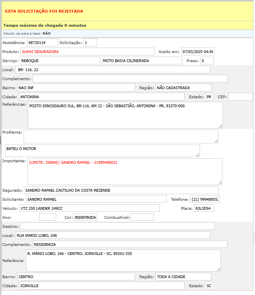Focus the Região field showing NÃO CADASTRADA
255x295 pixels.
183,88
